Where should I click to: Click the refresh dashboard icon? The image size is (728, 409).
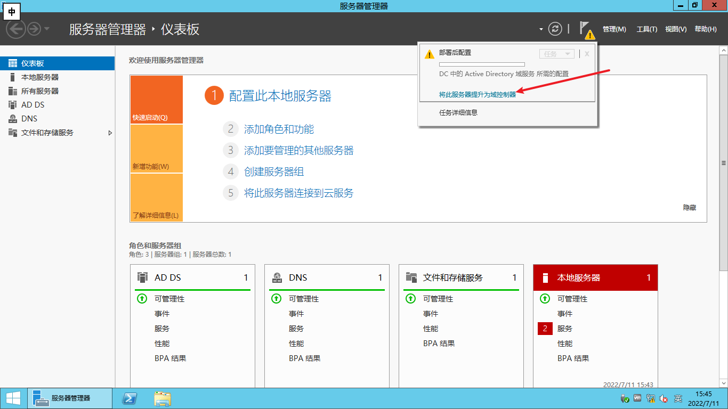pos(555,29)
